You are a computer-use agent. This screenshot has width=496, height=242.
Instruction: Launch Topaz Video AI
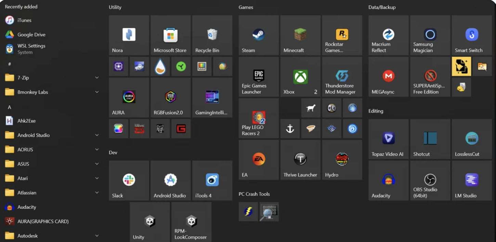tap(388, 139)
